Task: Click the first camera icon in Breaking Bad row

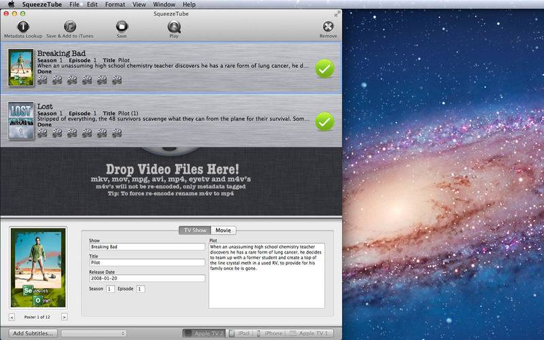Action: tap(42, 80)
